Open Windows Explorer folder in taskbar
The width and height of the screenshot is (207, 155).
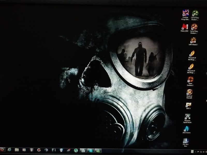[x=17, y=150]
